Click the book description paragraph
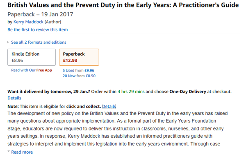This screenshot has height=159, width=246. pos(118,128)
